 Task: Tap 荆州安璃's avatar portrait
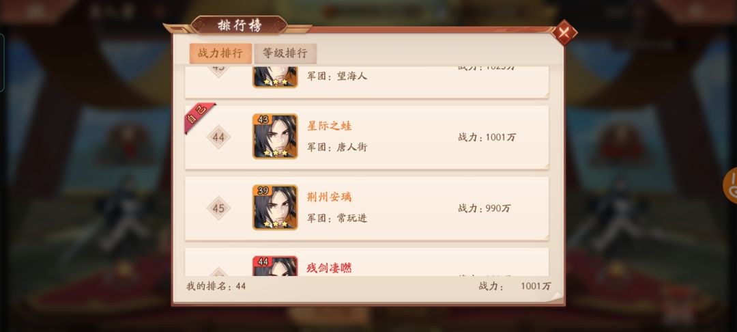point(275,208)
